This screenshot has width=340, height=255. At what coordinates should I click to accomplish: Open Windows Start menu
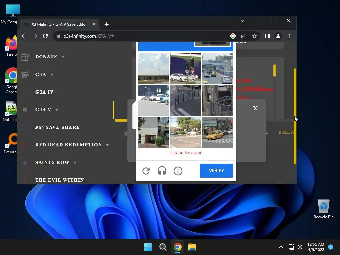(x=148, y=247)
